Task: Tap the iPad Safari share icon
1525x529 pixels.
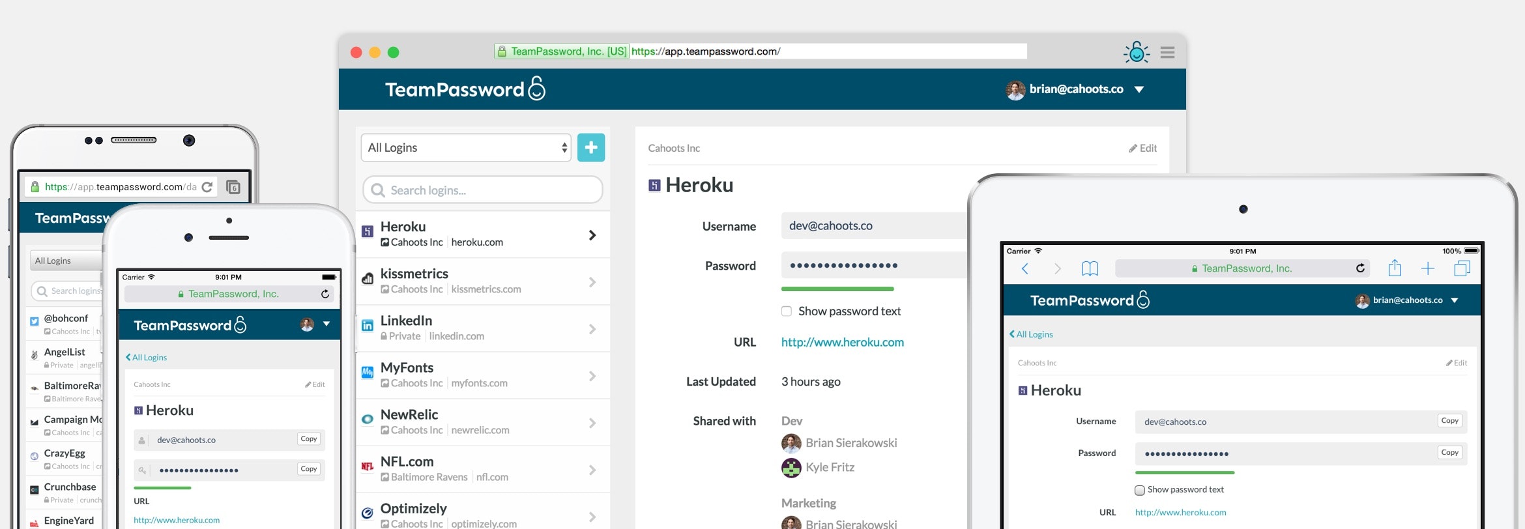Action: (x=1394, y=268)
